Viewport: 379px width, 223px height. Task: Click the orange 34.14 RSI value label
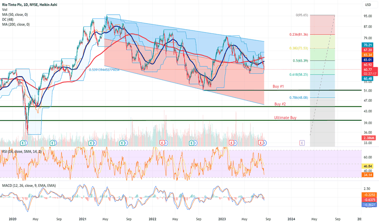coord(367,175)
